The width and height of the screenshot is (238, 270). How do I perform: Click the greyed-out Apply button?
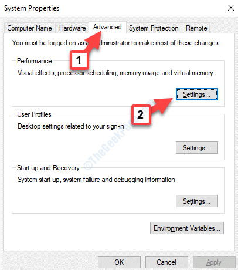(x=214, y=262)
